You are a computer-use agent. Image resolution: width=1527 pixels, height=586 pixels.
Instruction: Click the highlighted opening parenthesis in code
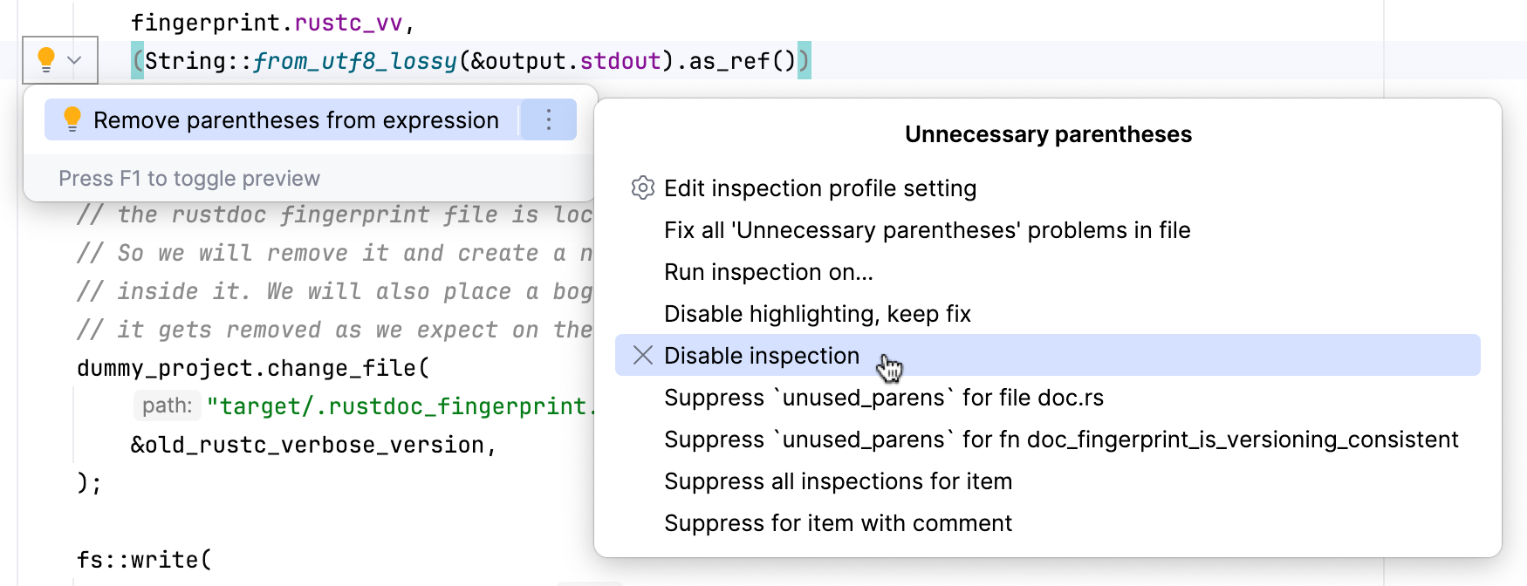[x=137, y=61]
